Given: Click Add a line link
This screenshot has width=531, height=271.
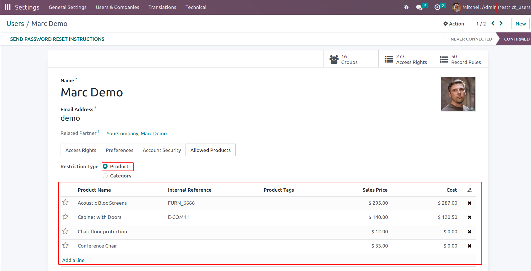Looking at the screenshot, I should (73, 260).
